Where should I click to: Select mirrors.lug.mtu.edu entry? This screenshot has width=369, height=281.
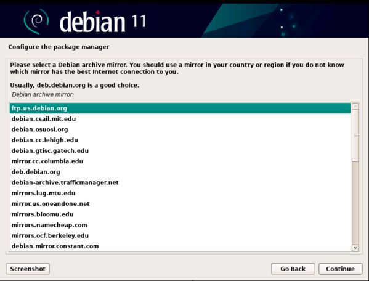coord(180,193)
